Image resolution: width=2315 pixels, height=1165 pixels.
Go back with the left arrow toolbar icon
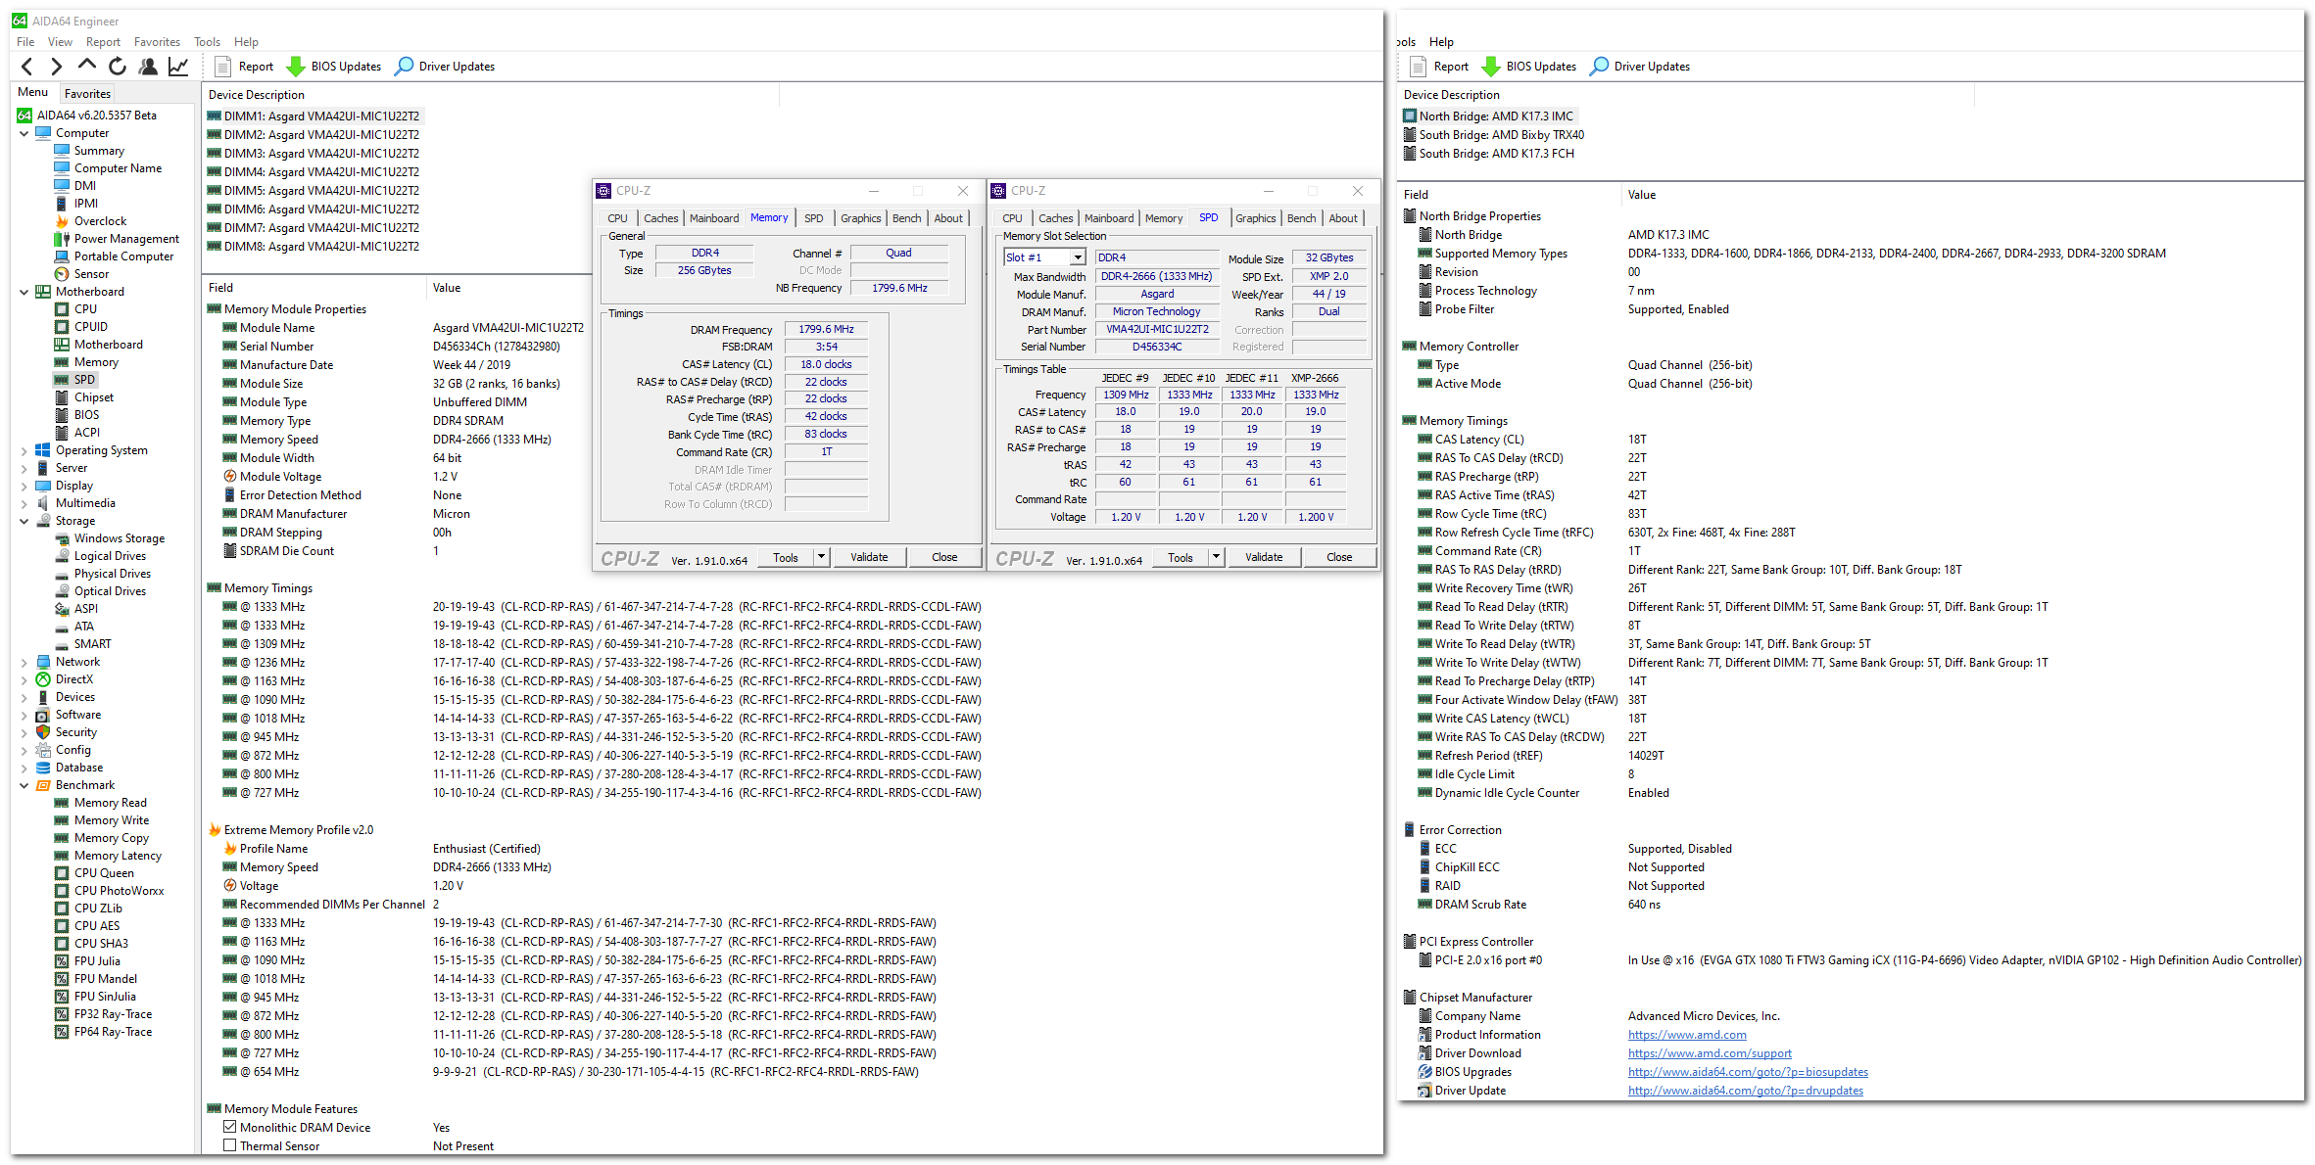tap(27, 67)
